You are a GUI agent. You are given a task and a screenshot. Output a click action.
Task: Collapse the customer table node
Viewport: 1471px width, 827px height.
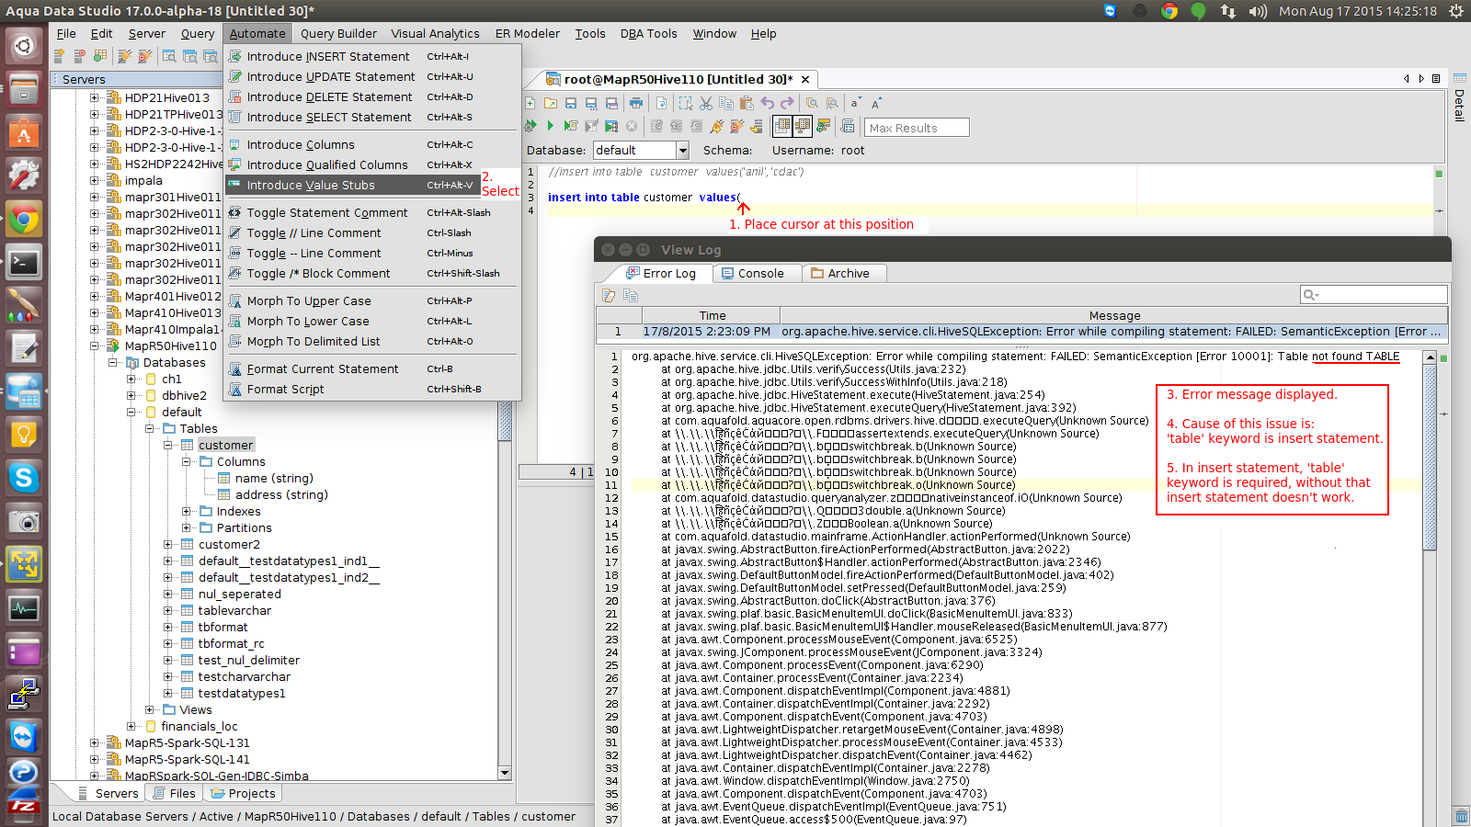click(168, 446)
